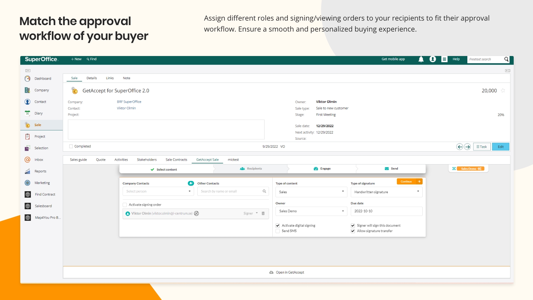Switch to the Links tab
The image size is (533, 300).
coord(110,78)
